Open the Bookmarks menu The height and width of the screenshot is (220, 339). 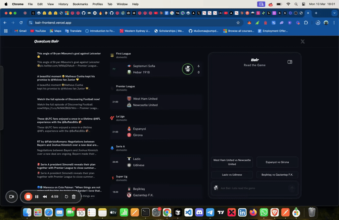[80, 4]
